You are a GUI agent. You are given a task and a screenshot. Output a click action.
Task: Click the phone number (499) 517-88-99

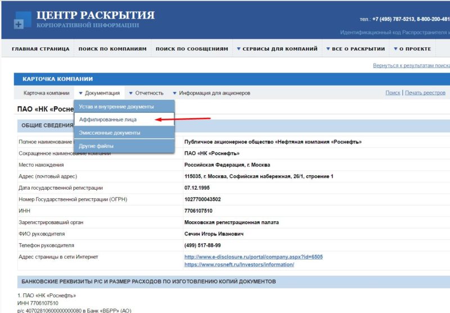click(202, 245)
